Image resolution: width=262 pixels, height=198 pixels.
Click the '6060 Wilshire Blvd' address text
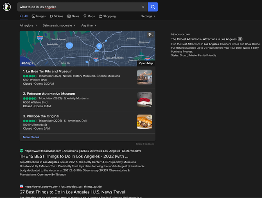[x=35, y=102]
